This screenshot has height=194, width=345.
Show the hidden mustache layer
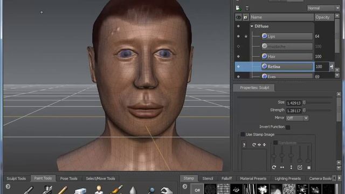click(x=238, y=46)
